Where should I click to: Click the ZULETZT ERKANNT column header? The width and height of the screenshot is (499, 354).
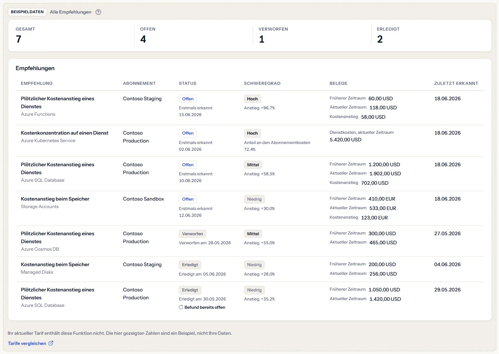(x=456, y=83)
